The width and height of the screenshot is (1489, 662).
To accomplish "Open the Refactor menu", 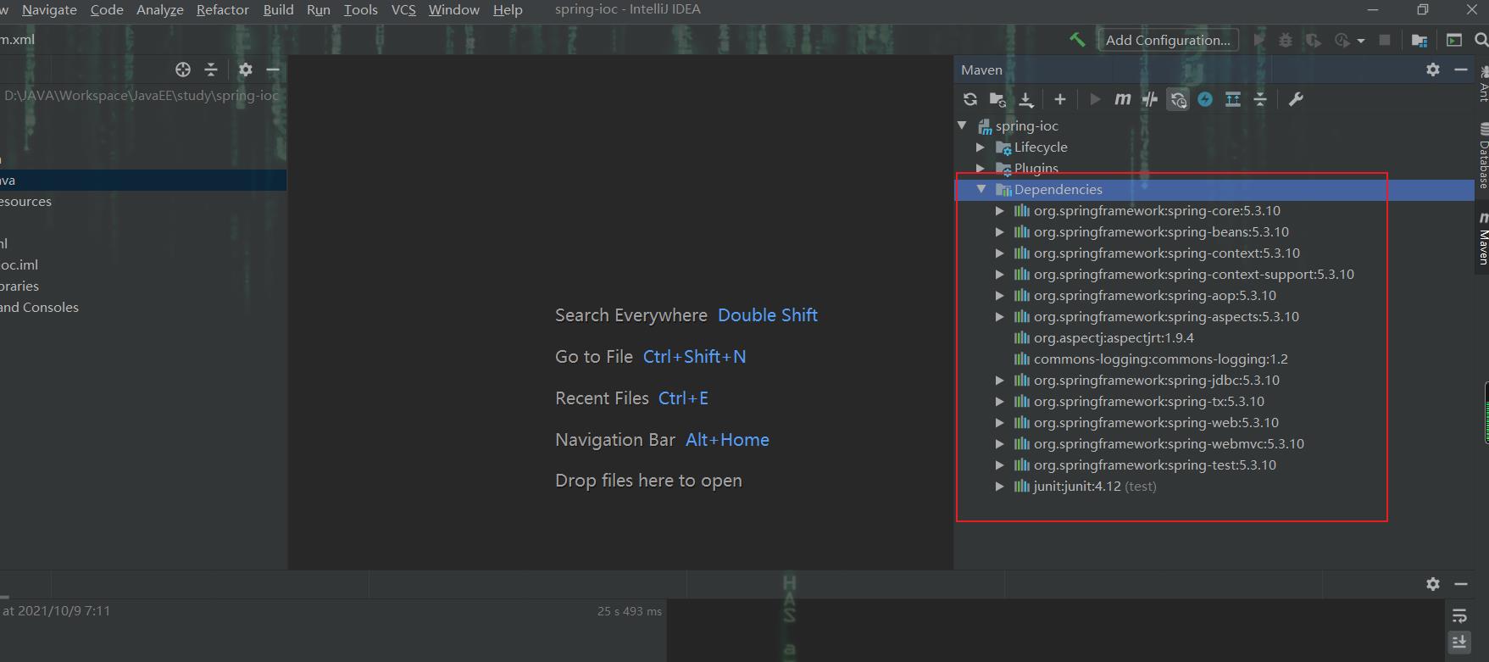I will (x=223, y=9).
